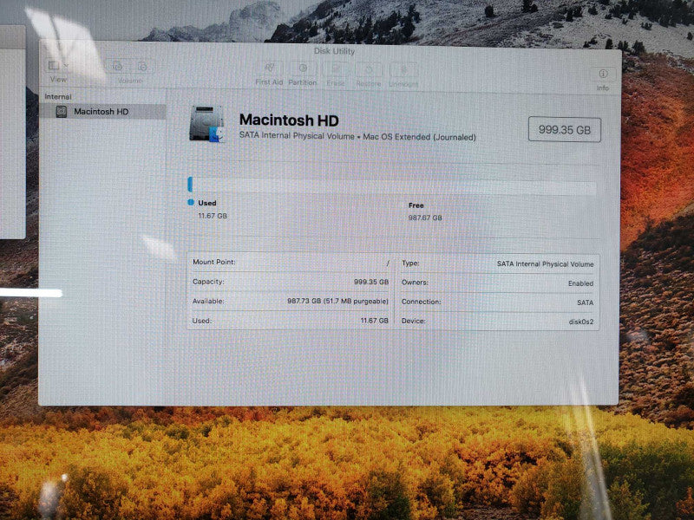Click the Used 11.67 GB legend value
This screenshot has width=694, height=520.
[213, 216]
